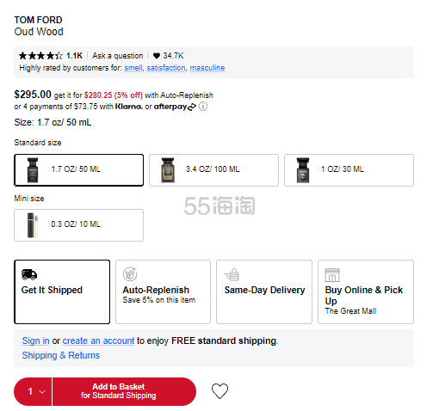The image size is (439, 411).
Task: Open the quantity dropdown showing 1
Action: tap(33, 391)
